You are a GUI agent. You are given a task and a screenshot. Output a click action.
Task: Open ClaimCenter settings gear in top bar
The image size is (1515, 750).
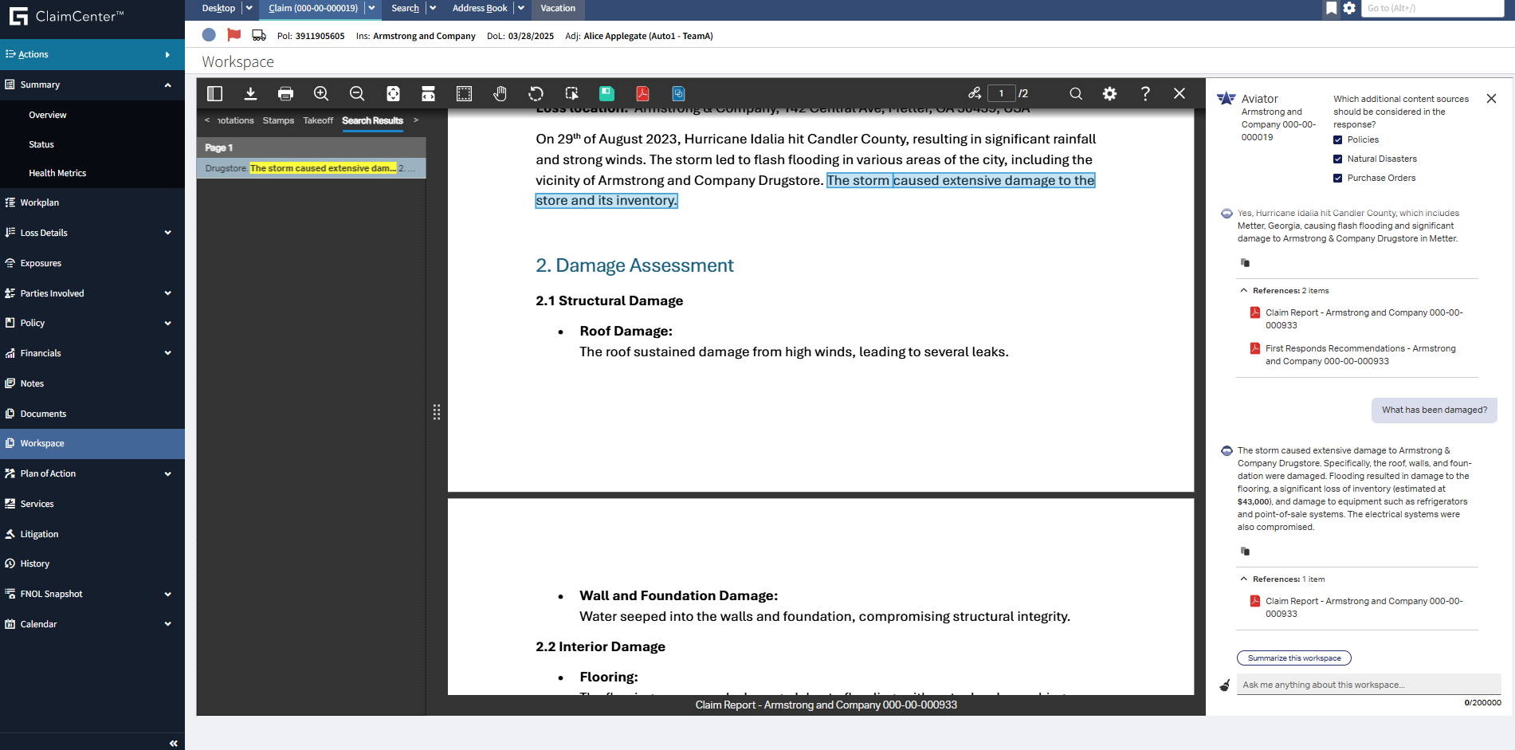[x=1349, y=8]
